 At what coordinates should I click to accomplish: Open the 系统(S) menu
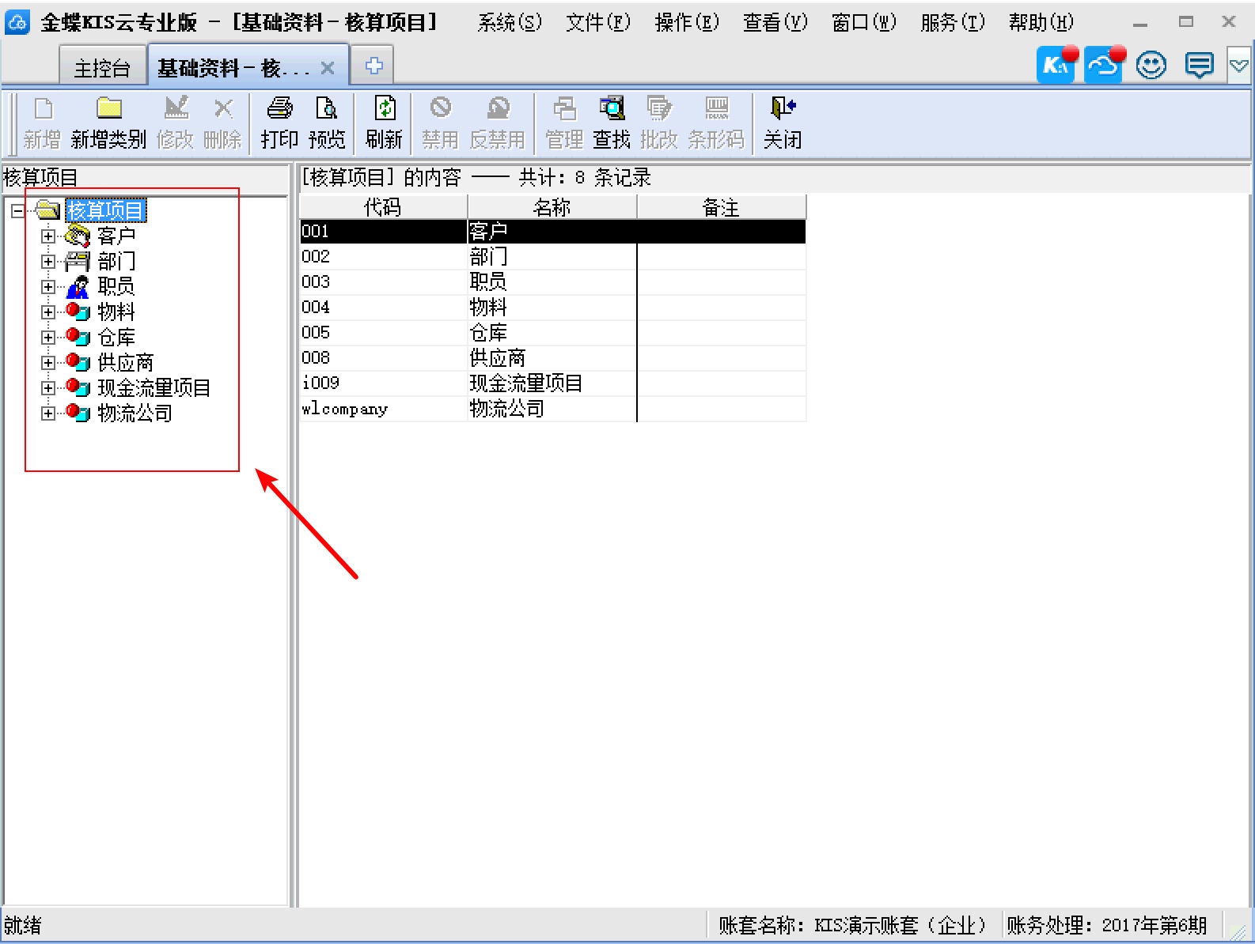(x=510, y=22)
